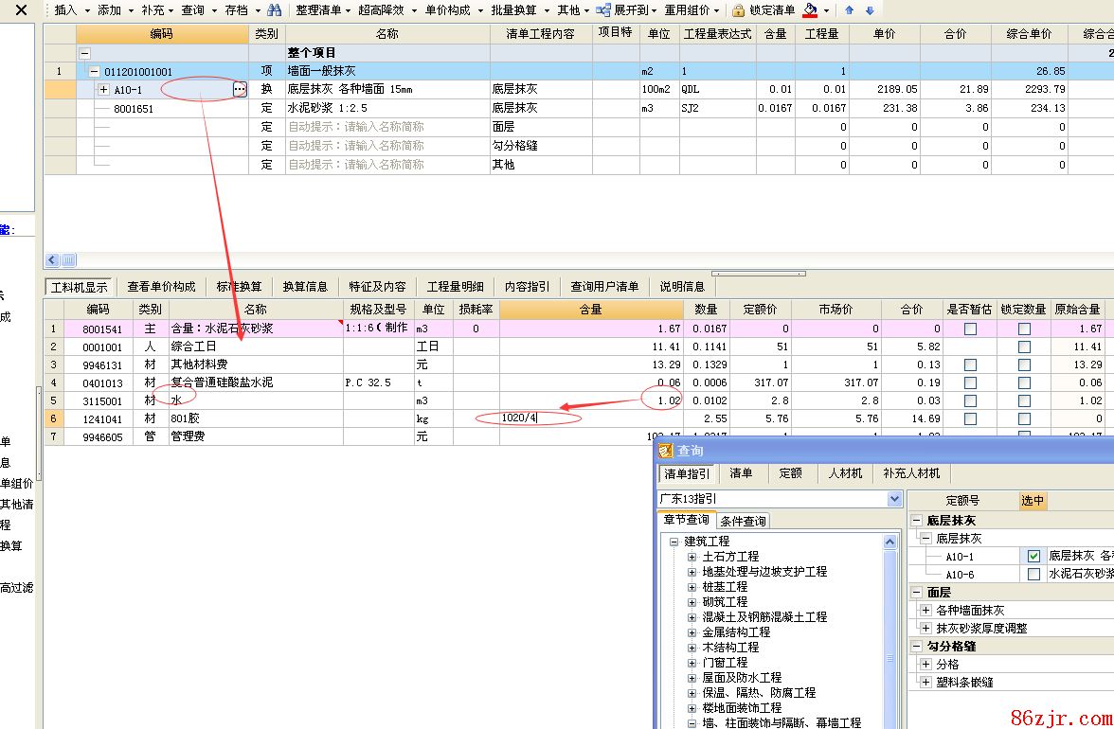The height and width of the screenshot is (729, 1114).
Task: Click the binoculars find icon in toolbar
Action: point(274,10)
